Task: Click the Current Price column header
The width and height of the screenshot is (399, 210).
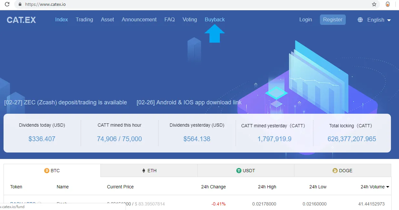Action: tap(120, 187)
